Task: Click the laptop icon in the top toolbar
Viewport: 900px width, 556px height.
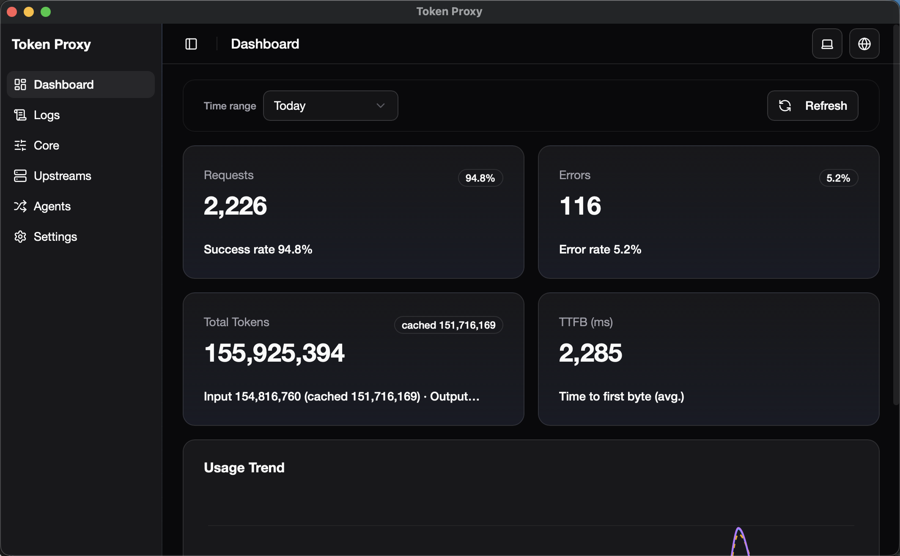Action: coord(827,44)
